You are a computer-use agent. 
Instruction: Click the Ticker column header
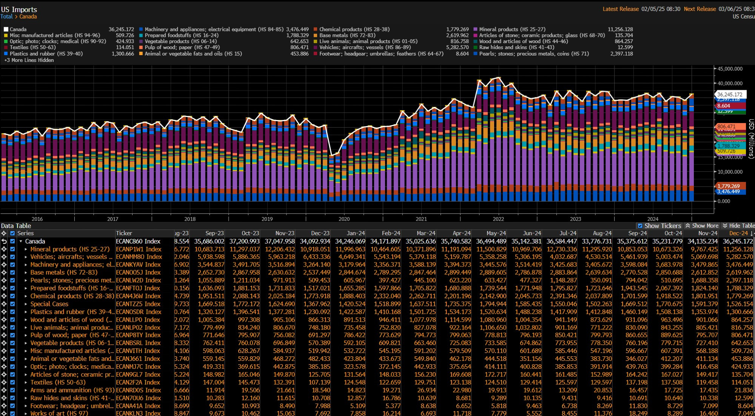coord(124,233)
